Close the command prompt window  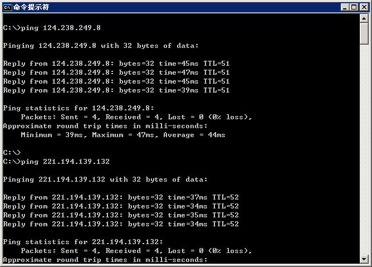(364, 7)
